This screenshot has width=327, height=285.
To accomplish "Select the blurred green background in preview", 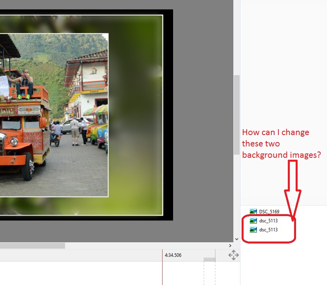I will [x=135, y=117].
